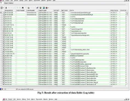Click the PROTOCOL column header
The height and width of the screenshot is (101, 130).
[115, 10]
